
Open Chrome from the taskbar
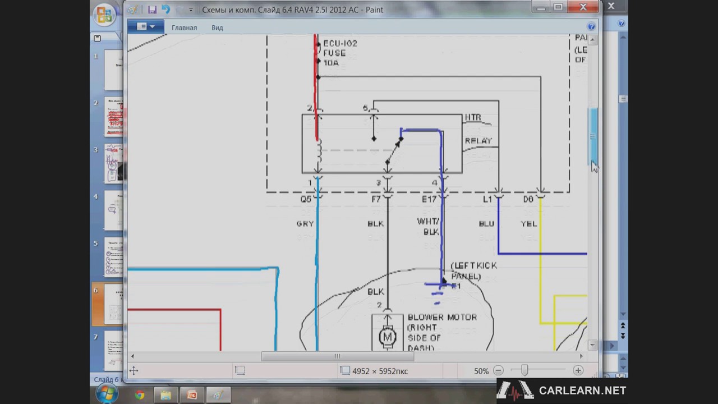[139, 395]
